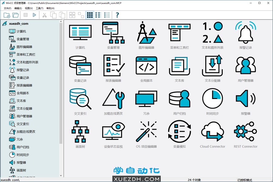Switch to large icons view
Screen dimensions: 273x182
[72, 15]
